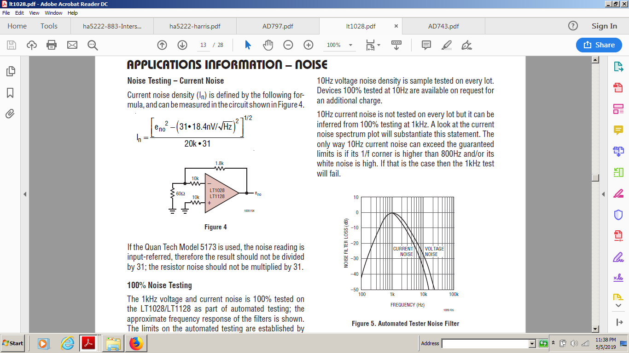Expand the left navigation pane arrow
Screen dimensions: 629x353
coord(25,194)
